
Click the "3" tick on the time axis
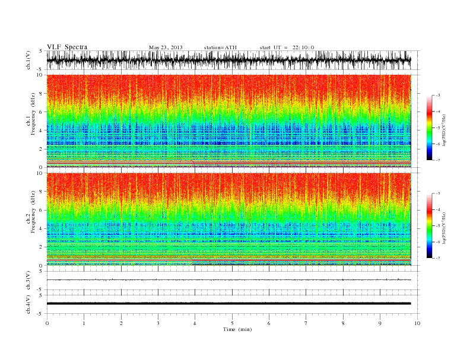[158, 323]
